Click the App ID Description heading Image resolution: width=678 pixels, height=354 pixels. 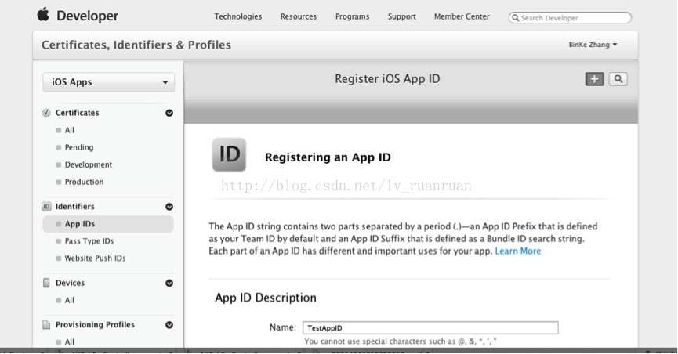point(266,298)
